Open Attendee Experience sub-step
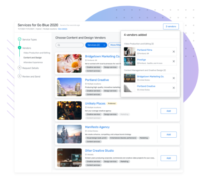Image resolution: width=201 pixels, height=193 pixels. pyautogui.click(x=33, y=63)
